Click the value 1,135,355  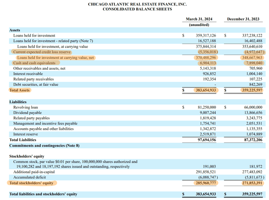[x=254, y=129]
